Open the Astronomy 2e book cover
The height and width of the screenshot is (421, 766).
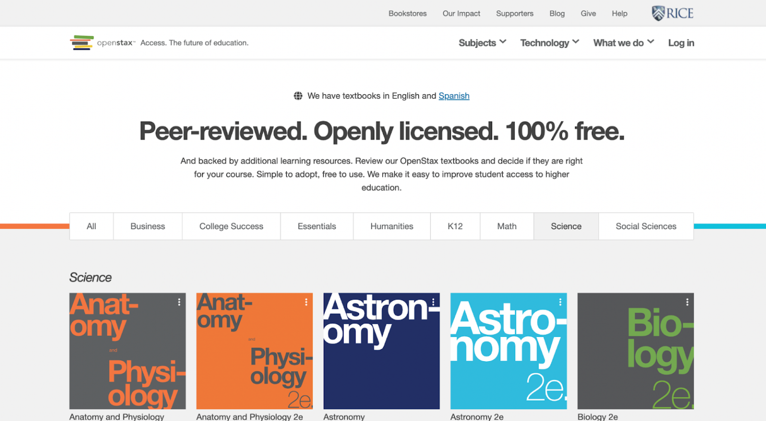(x=508, y=351)
